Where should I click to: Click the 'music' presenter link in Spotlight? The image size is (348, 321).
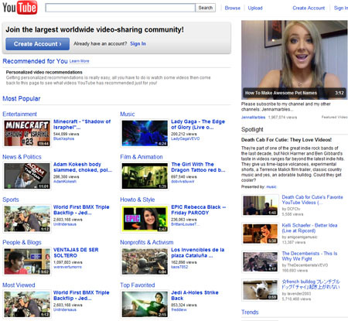pos(271,186)
